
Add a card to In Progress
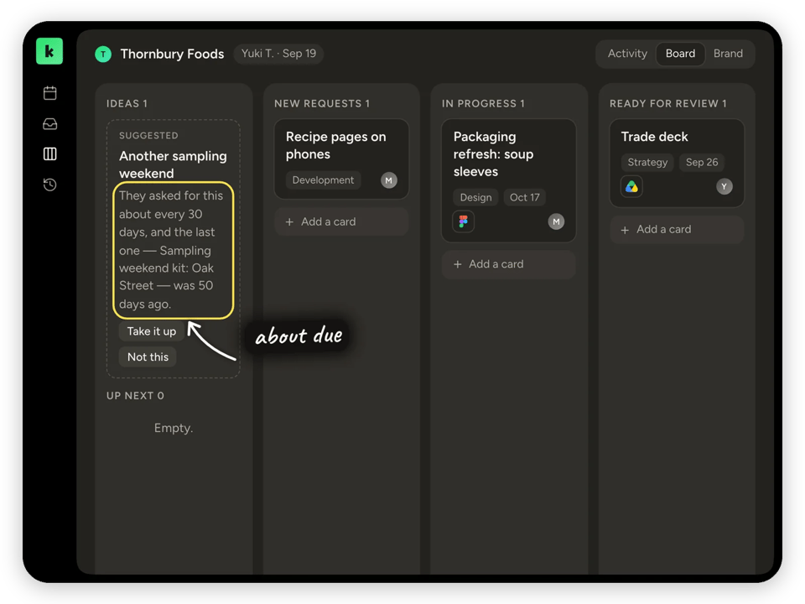[508, 264]
